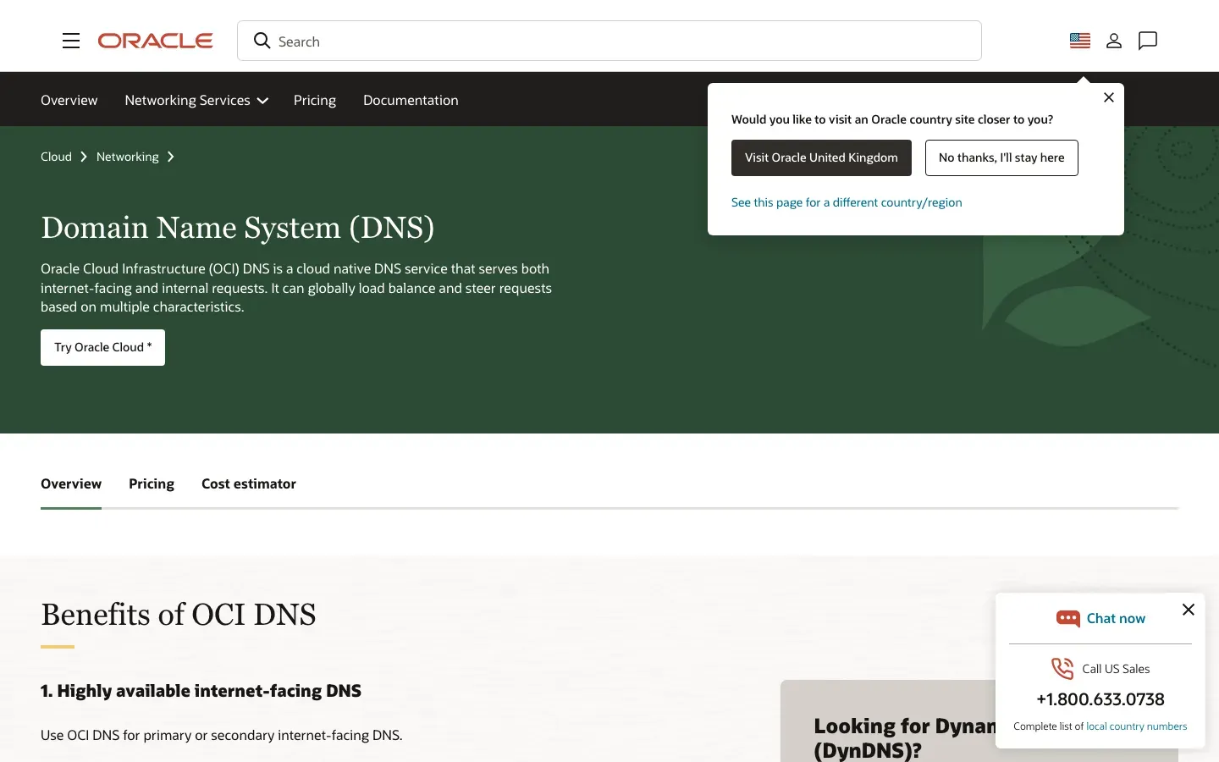Image resolution: width=1219 pixels, height=762 pixels.
Task: Open local country numbers link
Action: coord(1136,726)
